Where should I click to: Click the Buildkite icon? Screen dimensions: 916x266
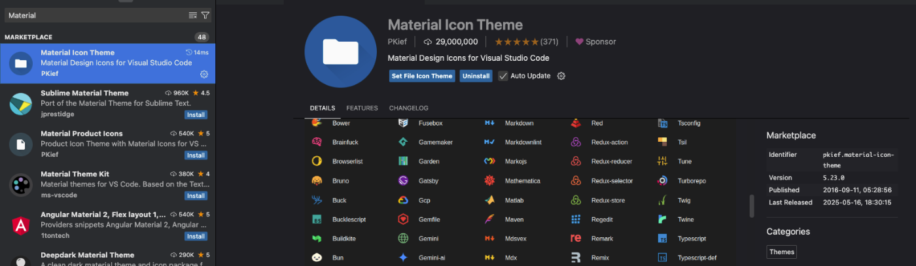[x=316, y=239]
